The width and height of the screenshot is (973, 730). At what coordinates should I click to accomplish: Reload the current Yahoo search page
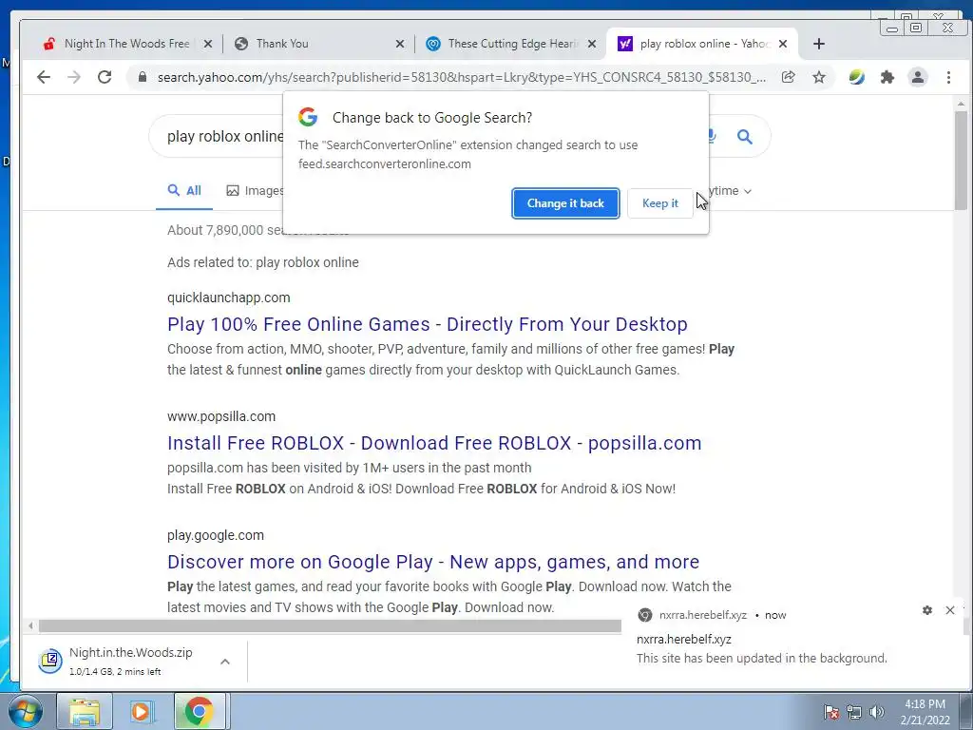[x=105, y=77]
